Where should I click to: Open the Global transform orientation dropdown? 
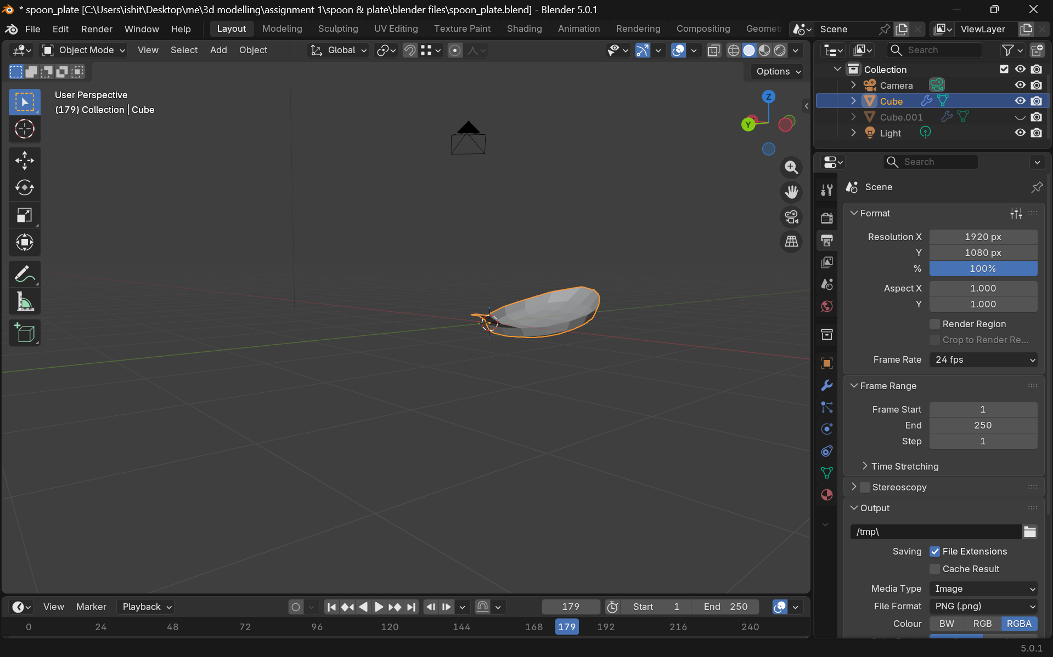coord(338,50)
